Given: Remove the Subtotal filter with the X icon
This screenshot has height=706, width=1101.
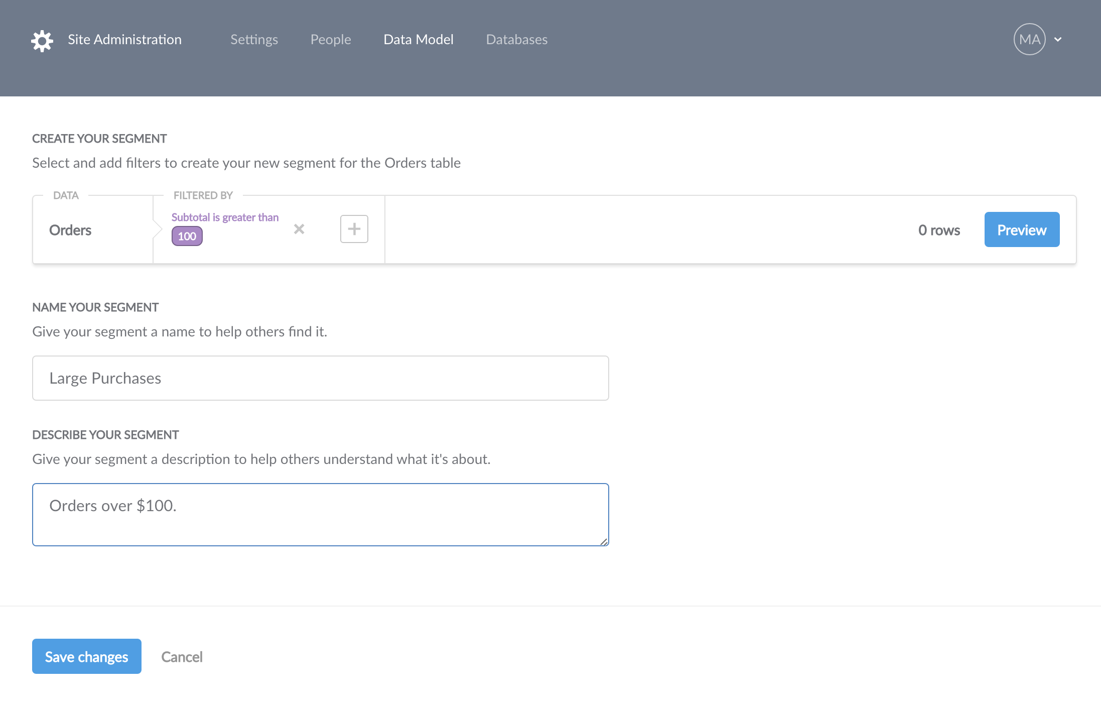Looking at the screenshot, I should point(299,229).
